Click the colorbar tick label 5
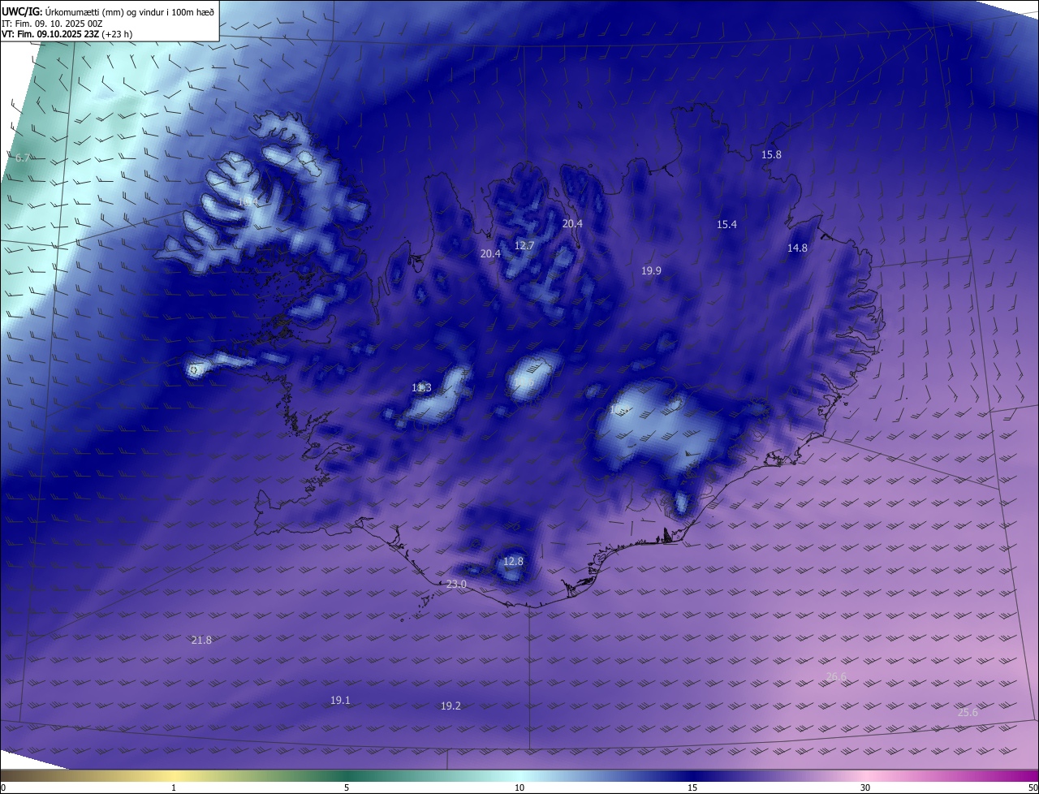 347,788
